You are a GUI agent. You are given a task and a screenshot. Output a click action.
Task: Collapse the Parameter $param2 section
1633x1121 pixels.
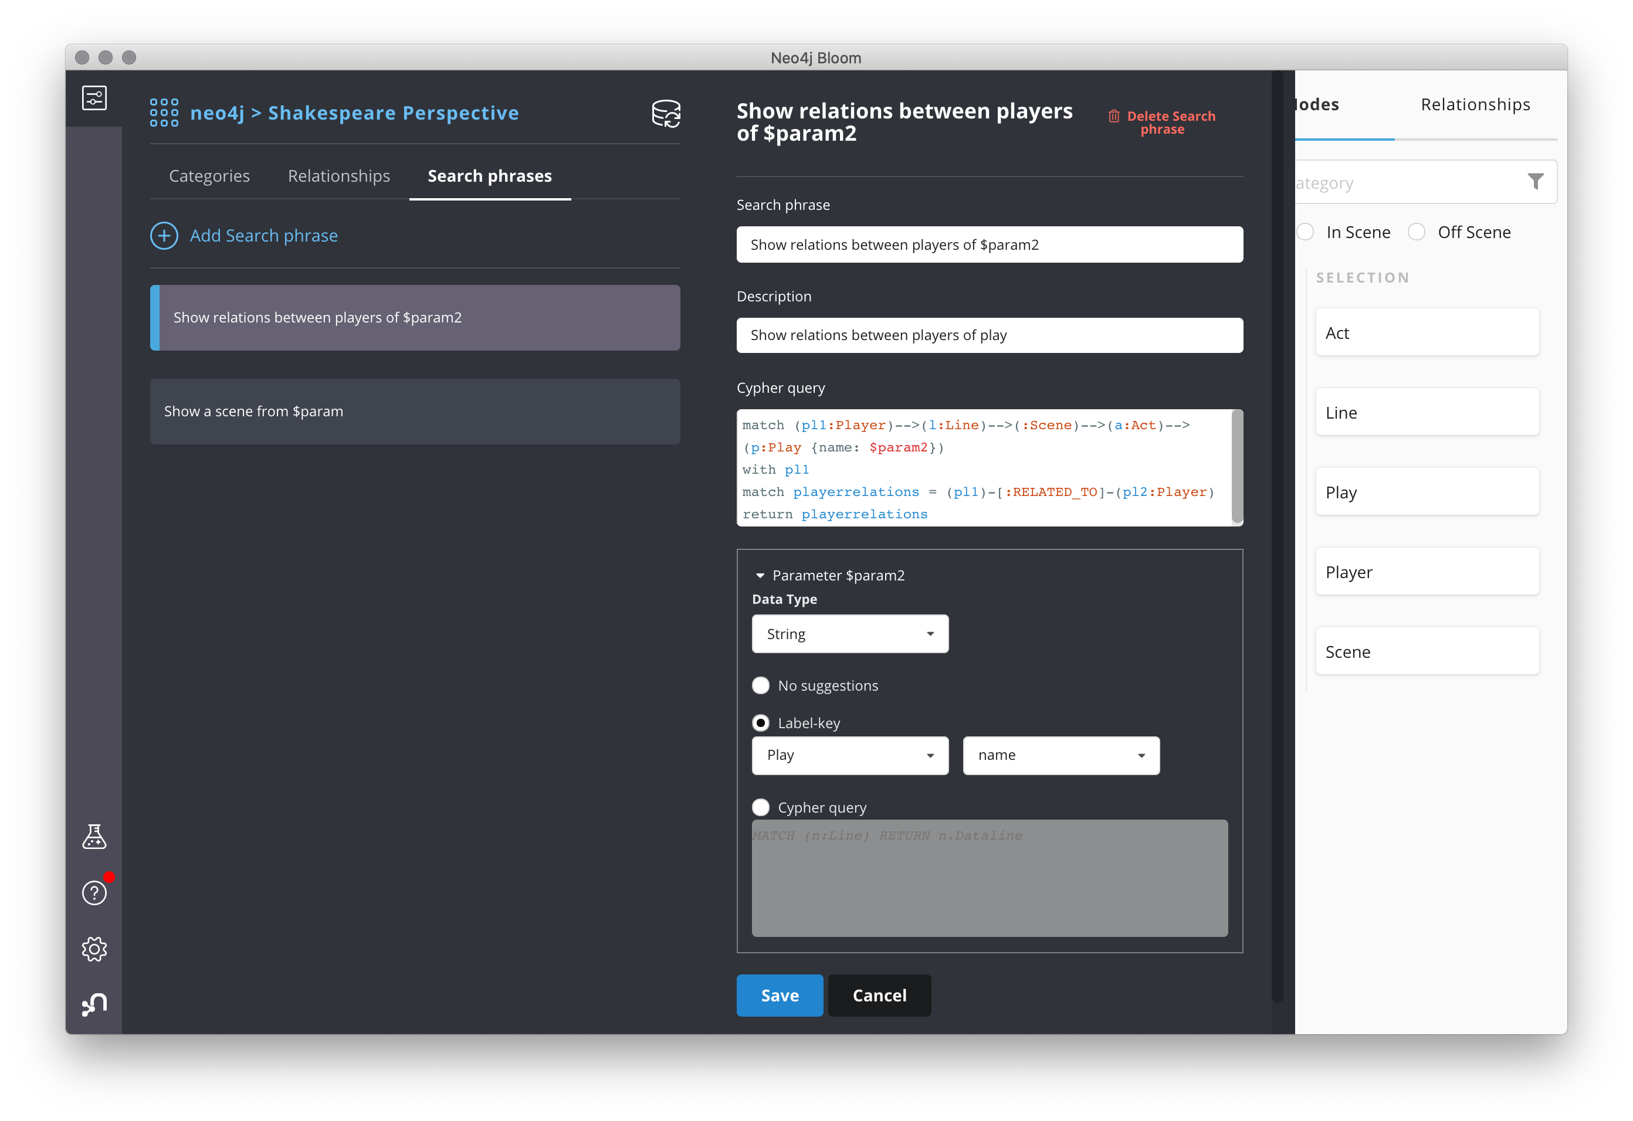click(760, 575)
